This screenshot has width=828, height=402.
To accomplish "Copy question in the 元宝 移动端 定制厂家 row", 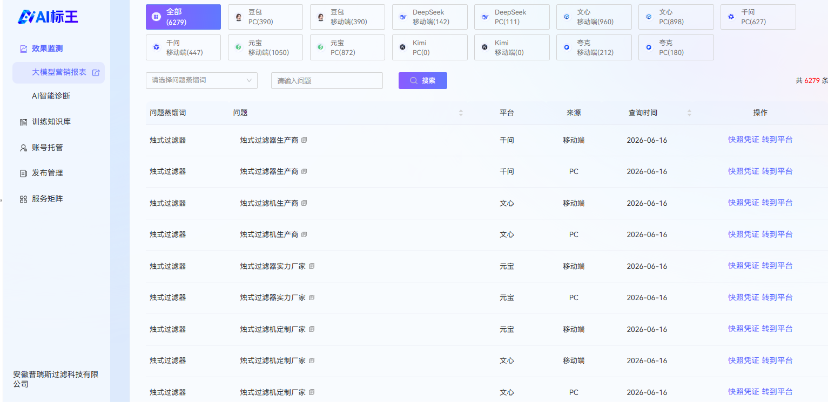I will [x=312, y=329].
